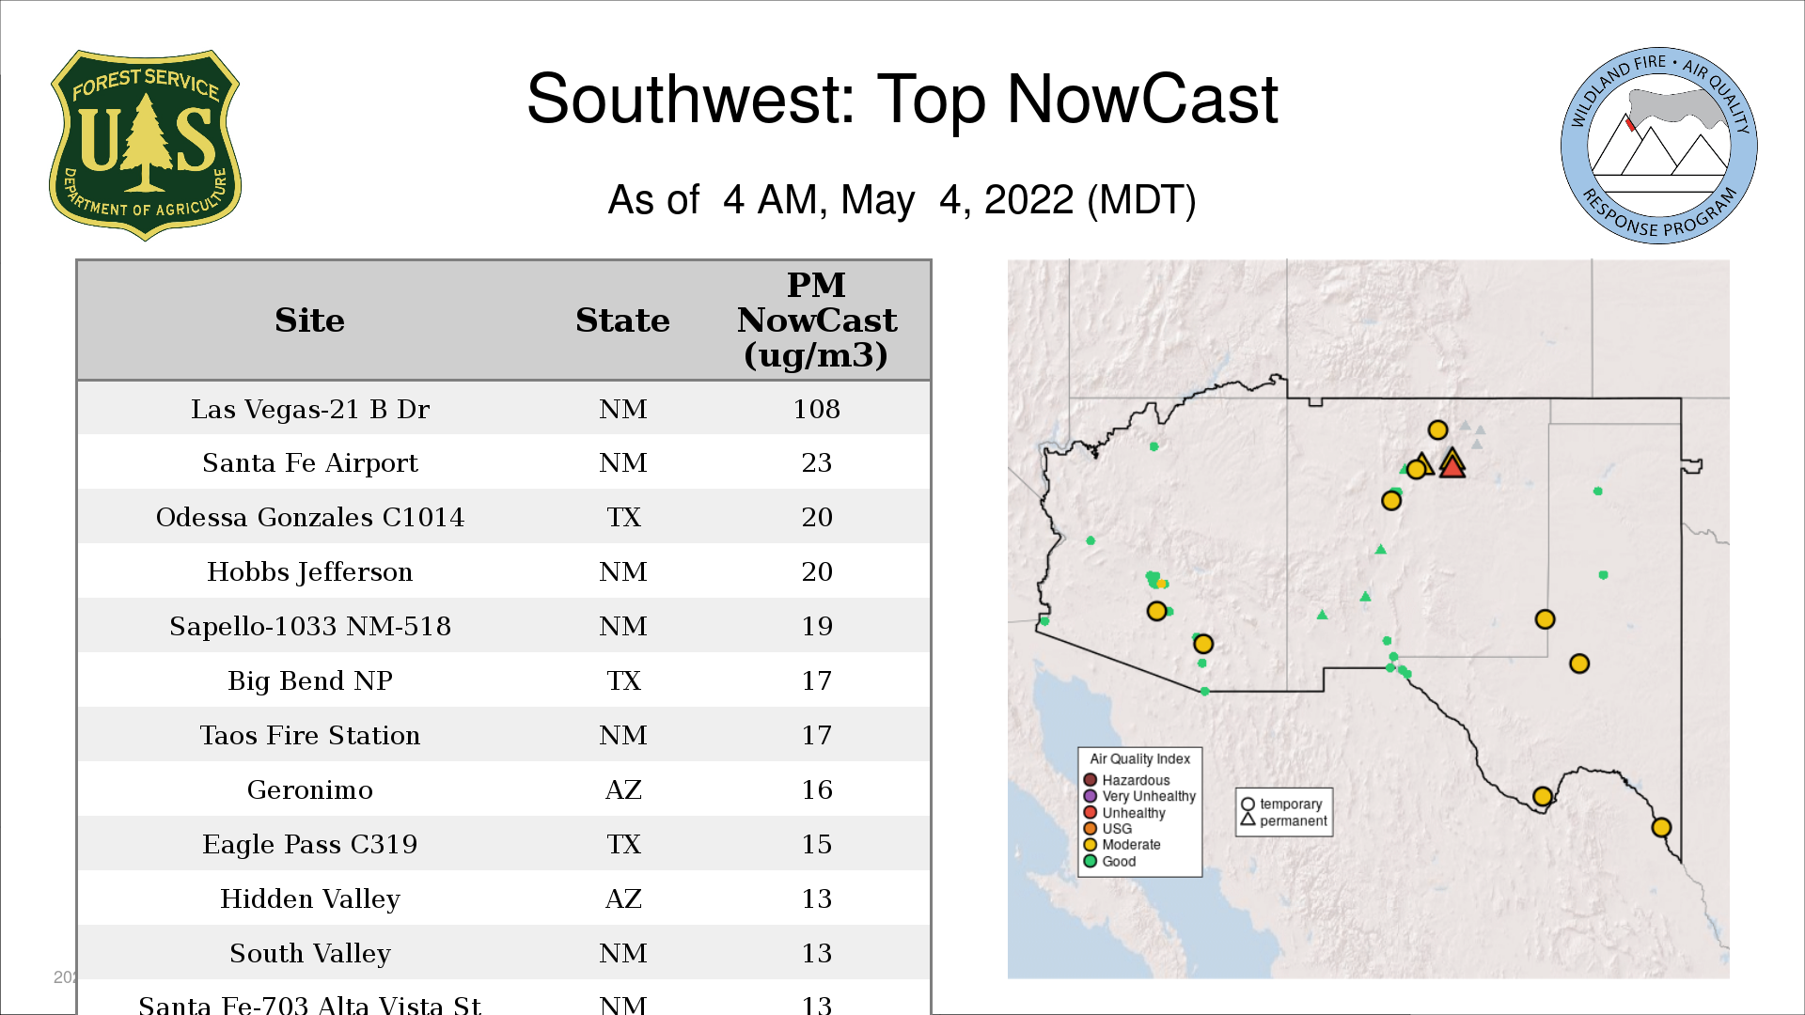Click the Hazardous legend circle
The width and height of the screenshot is (1805, 1015).
tap(1091, 780)
